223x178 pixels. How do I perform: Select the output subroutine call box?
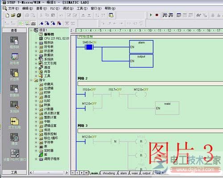click(141, 61)
